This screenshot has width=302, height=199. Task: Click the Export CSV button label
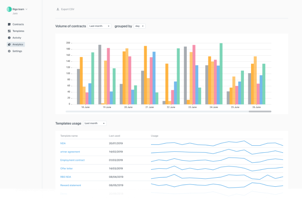click(x=67, y=9)
